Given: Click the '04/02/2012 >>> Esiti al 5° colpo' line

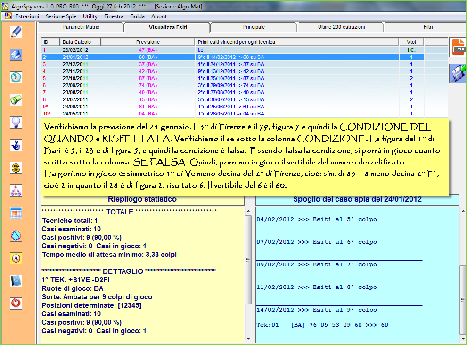Looking at the screenshot, I should click(x=317, y=219).
